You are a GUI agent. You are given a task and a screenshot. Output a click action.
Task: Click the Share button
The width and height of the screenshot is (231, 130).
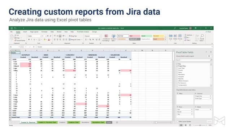(x=208, y=32)
